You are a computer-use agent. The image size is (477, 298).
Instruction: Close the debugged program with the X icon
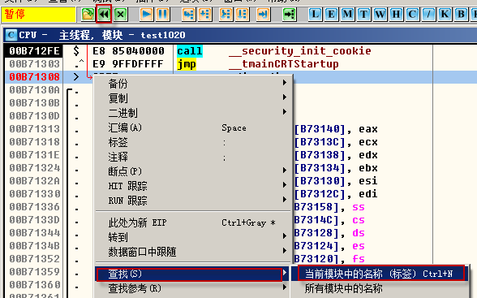coord(120,14)
